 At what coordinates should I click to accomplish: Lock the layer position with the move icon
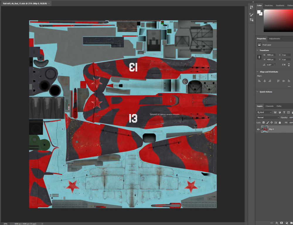tap(272, 122)
